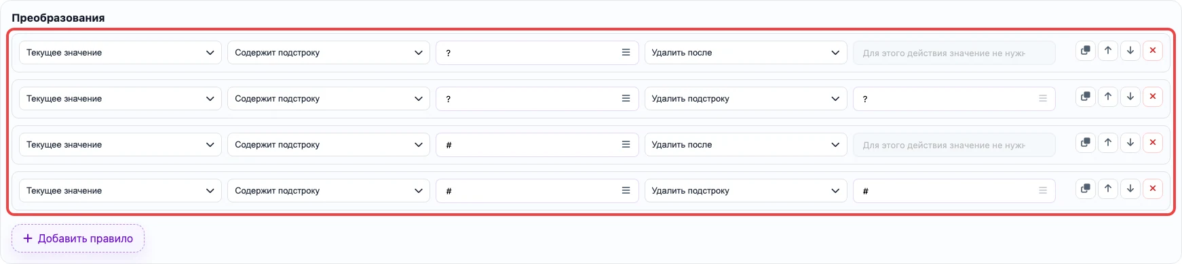Expand Содержит подстроку dropdown in '#' Удалить подстроку rule
The width and height of the screenshot is (1182, 264).
tap(328, 191)
